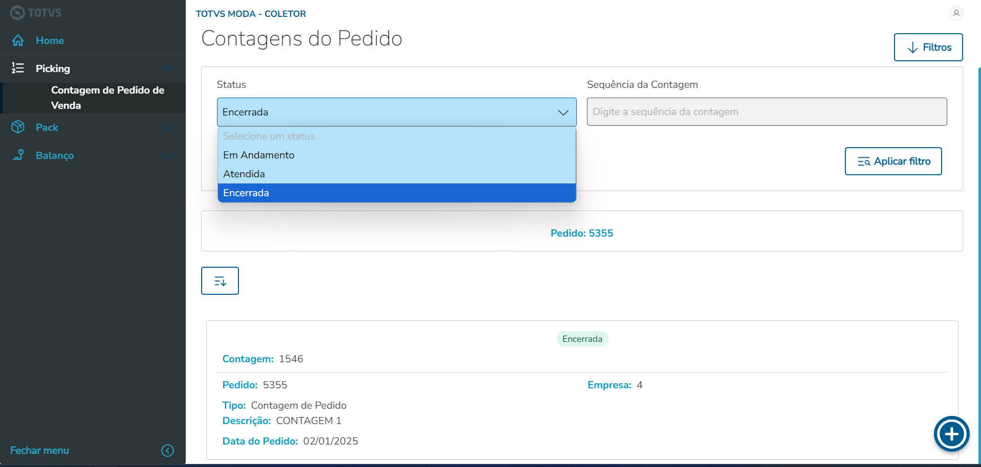The width and height of the screenshot is (981, 467).
Task: Click the round plus floating button
Action: pos(951,434)
